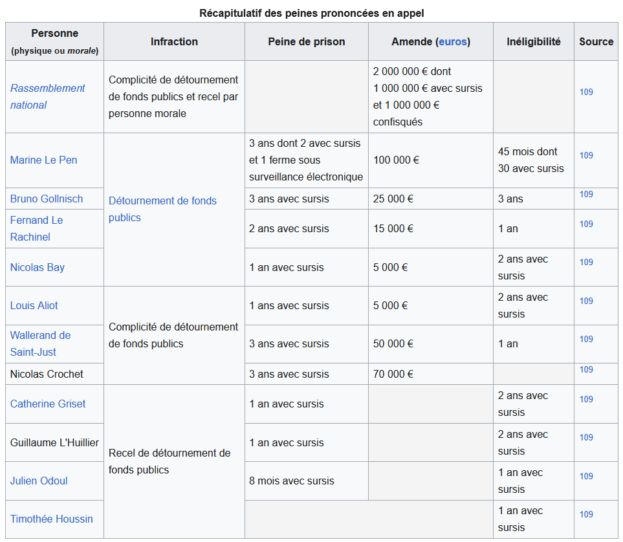Open source 109 in Nicolas Bay row
623x542 pixels.
[x=586, y=262]
